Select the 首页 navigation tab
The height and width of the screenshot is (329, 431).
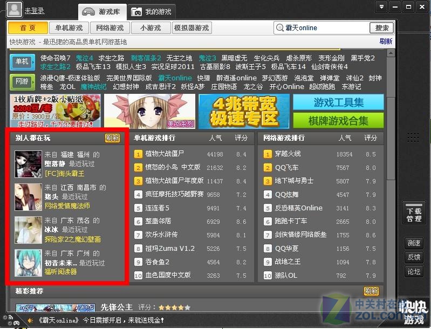click(28, 28)
